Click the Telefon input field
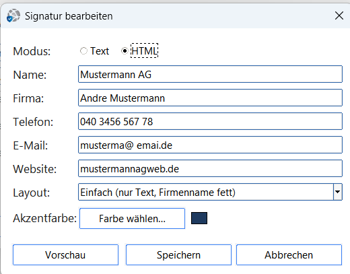This screenshot has height=274, width=350. coord(210,121)
